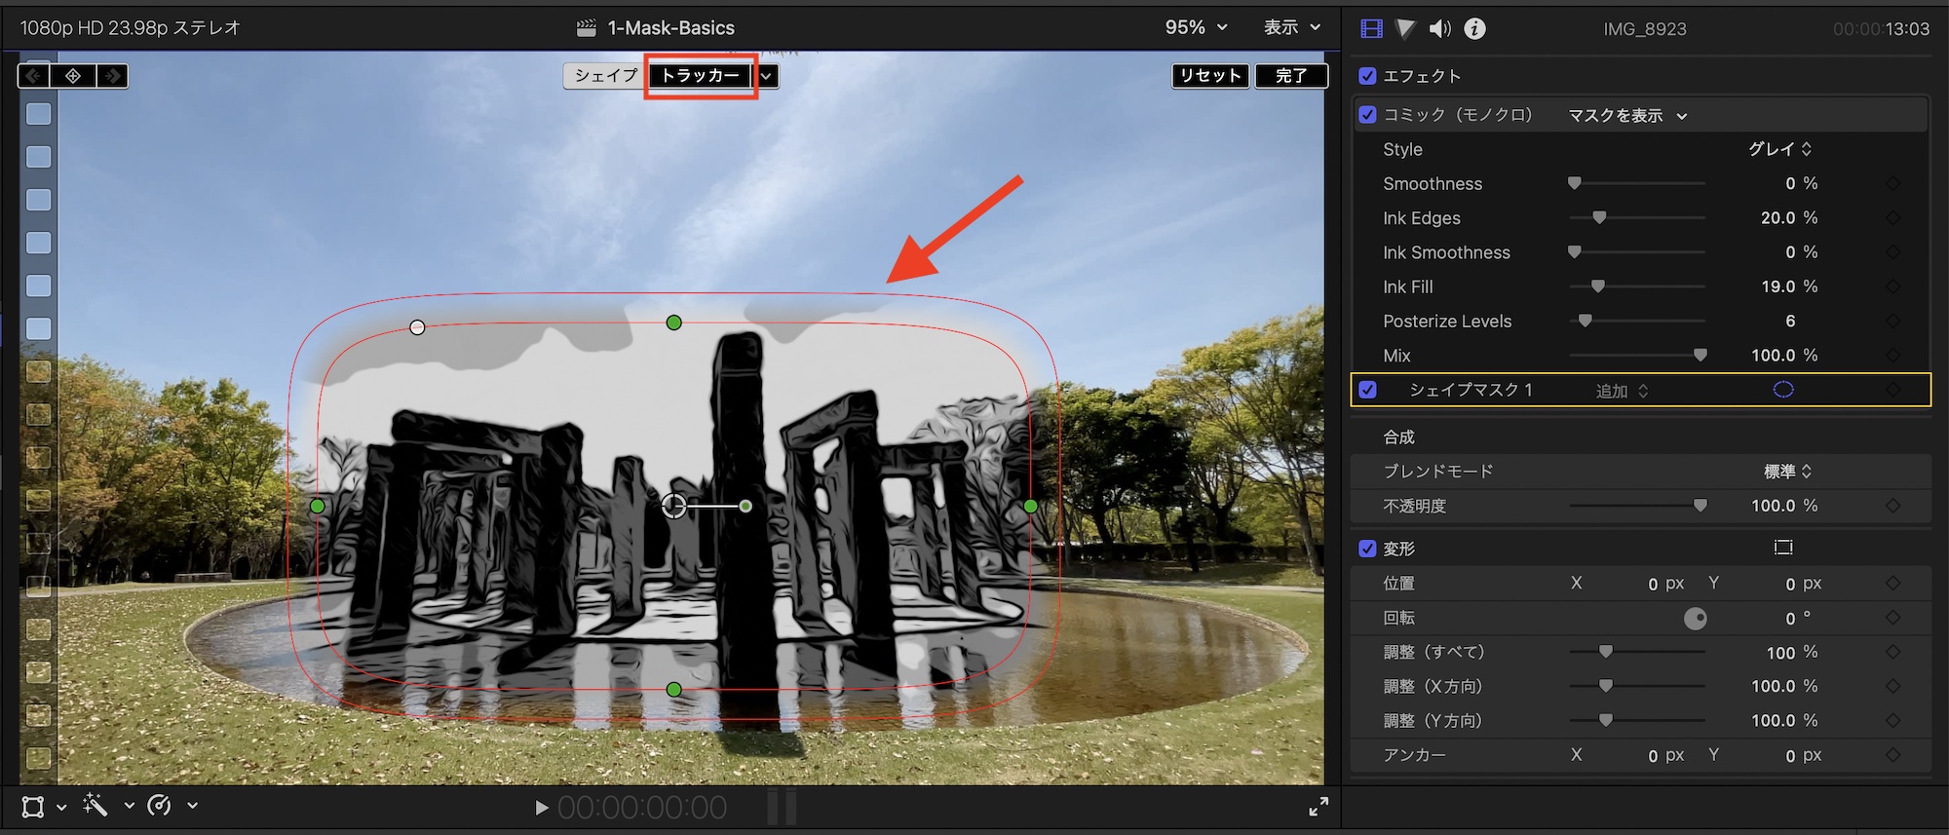1949x835 pixels.
Task: Go to previous keyframe arrow in viewer
Action: pyautogui.click(x=34, y=76)
